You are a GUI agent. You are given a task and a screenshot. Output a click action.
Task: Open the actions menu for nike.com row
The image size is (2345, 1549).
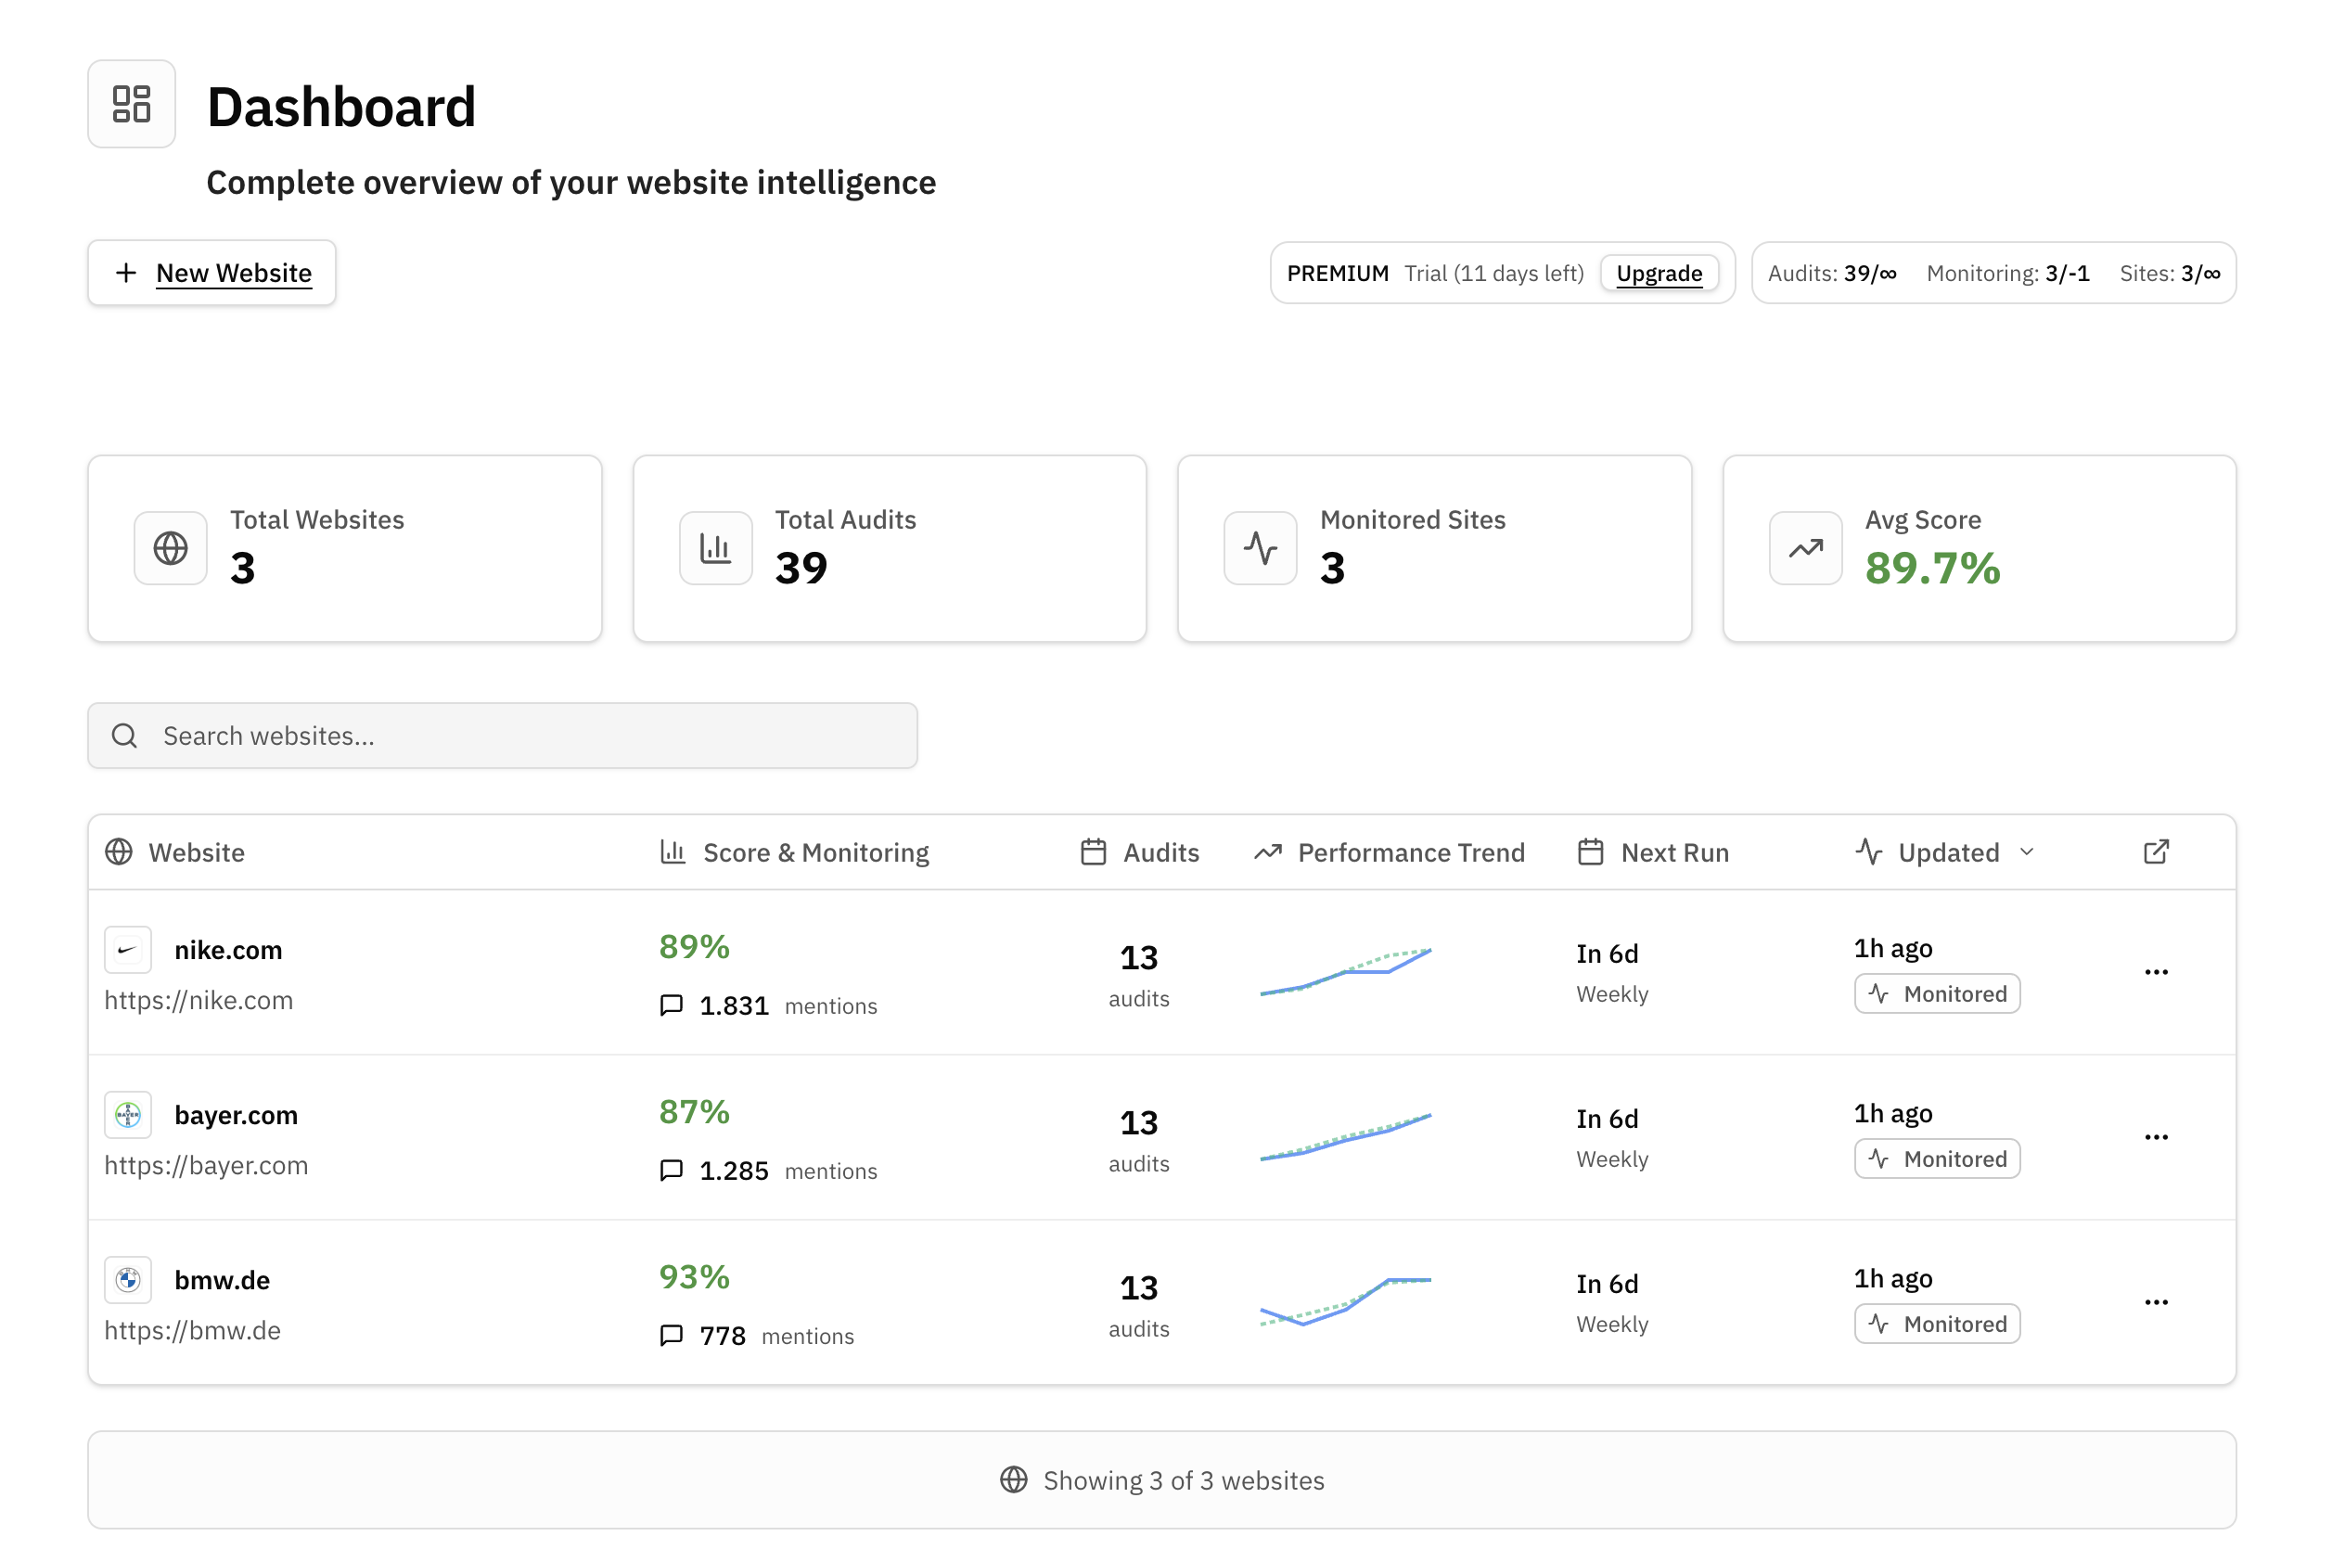pyautogui.click(x=2157, y=971)
